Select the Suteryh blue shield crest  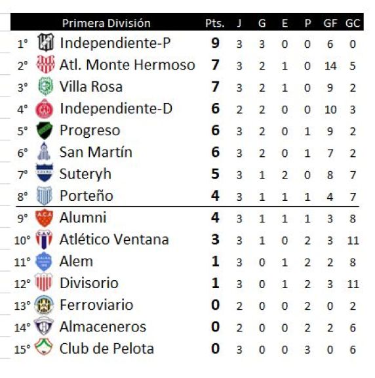tap(45, 173)
